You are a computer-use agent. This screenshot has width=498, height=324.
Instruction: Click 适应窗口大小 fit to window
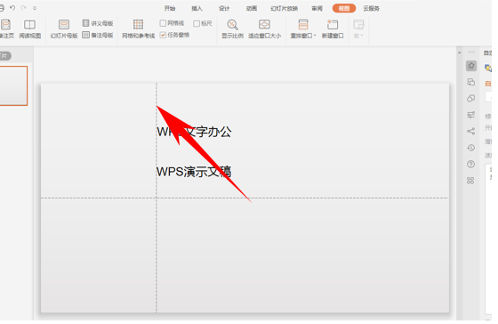264,29
